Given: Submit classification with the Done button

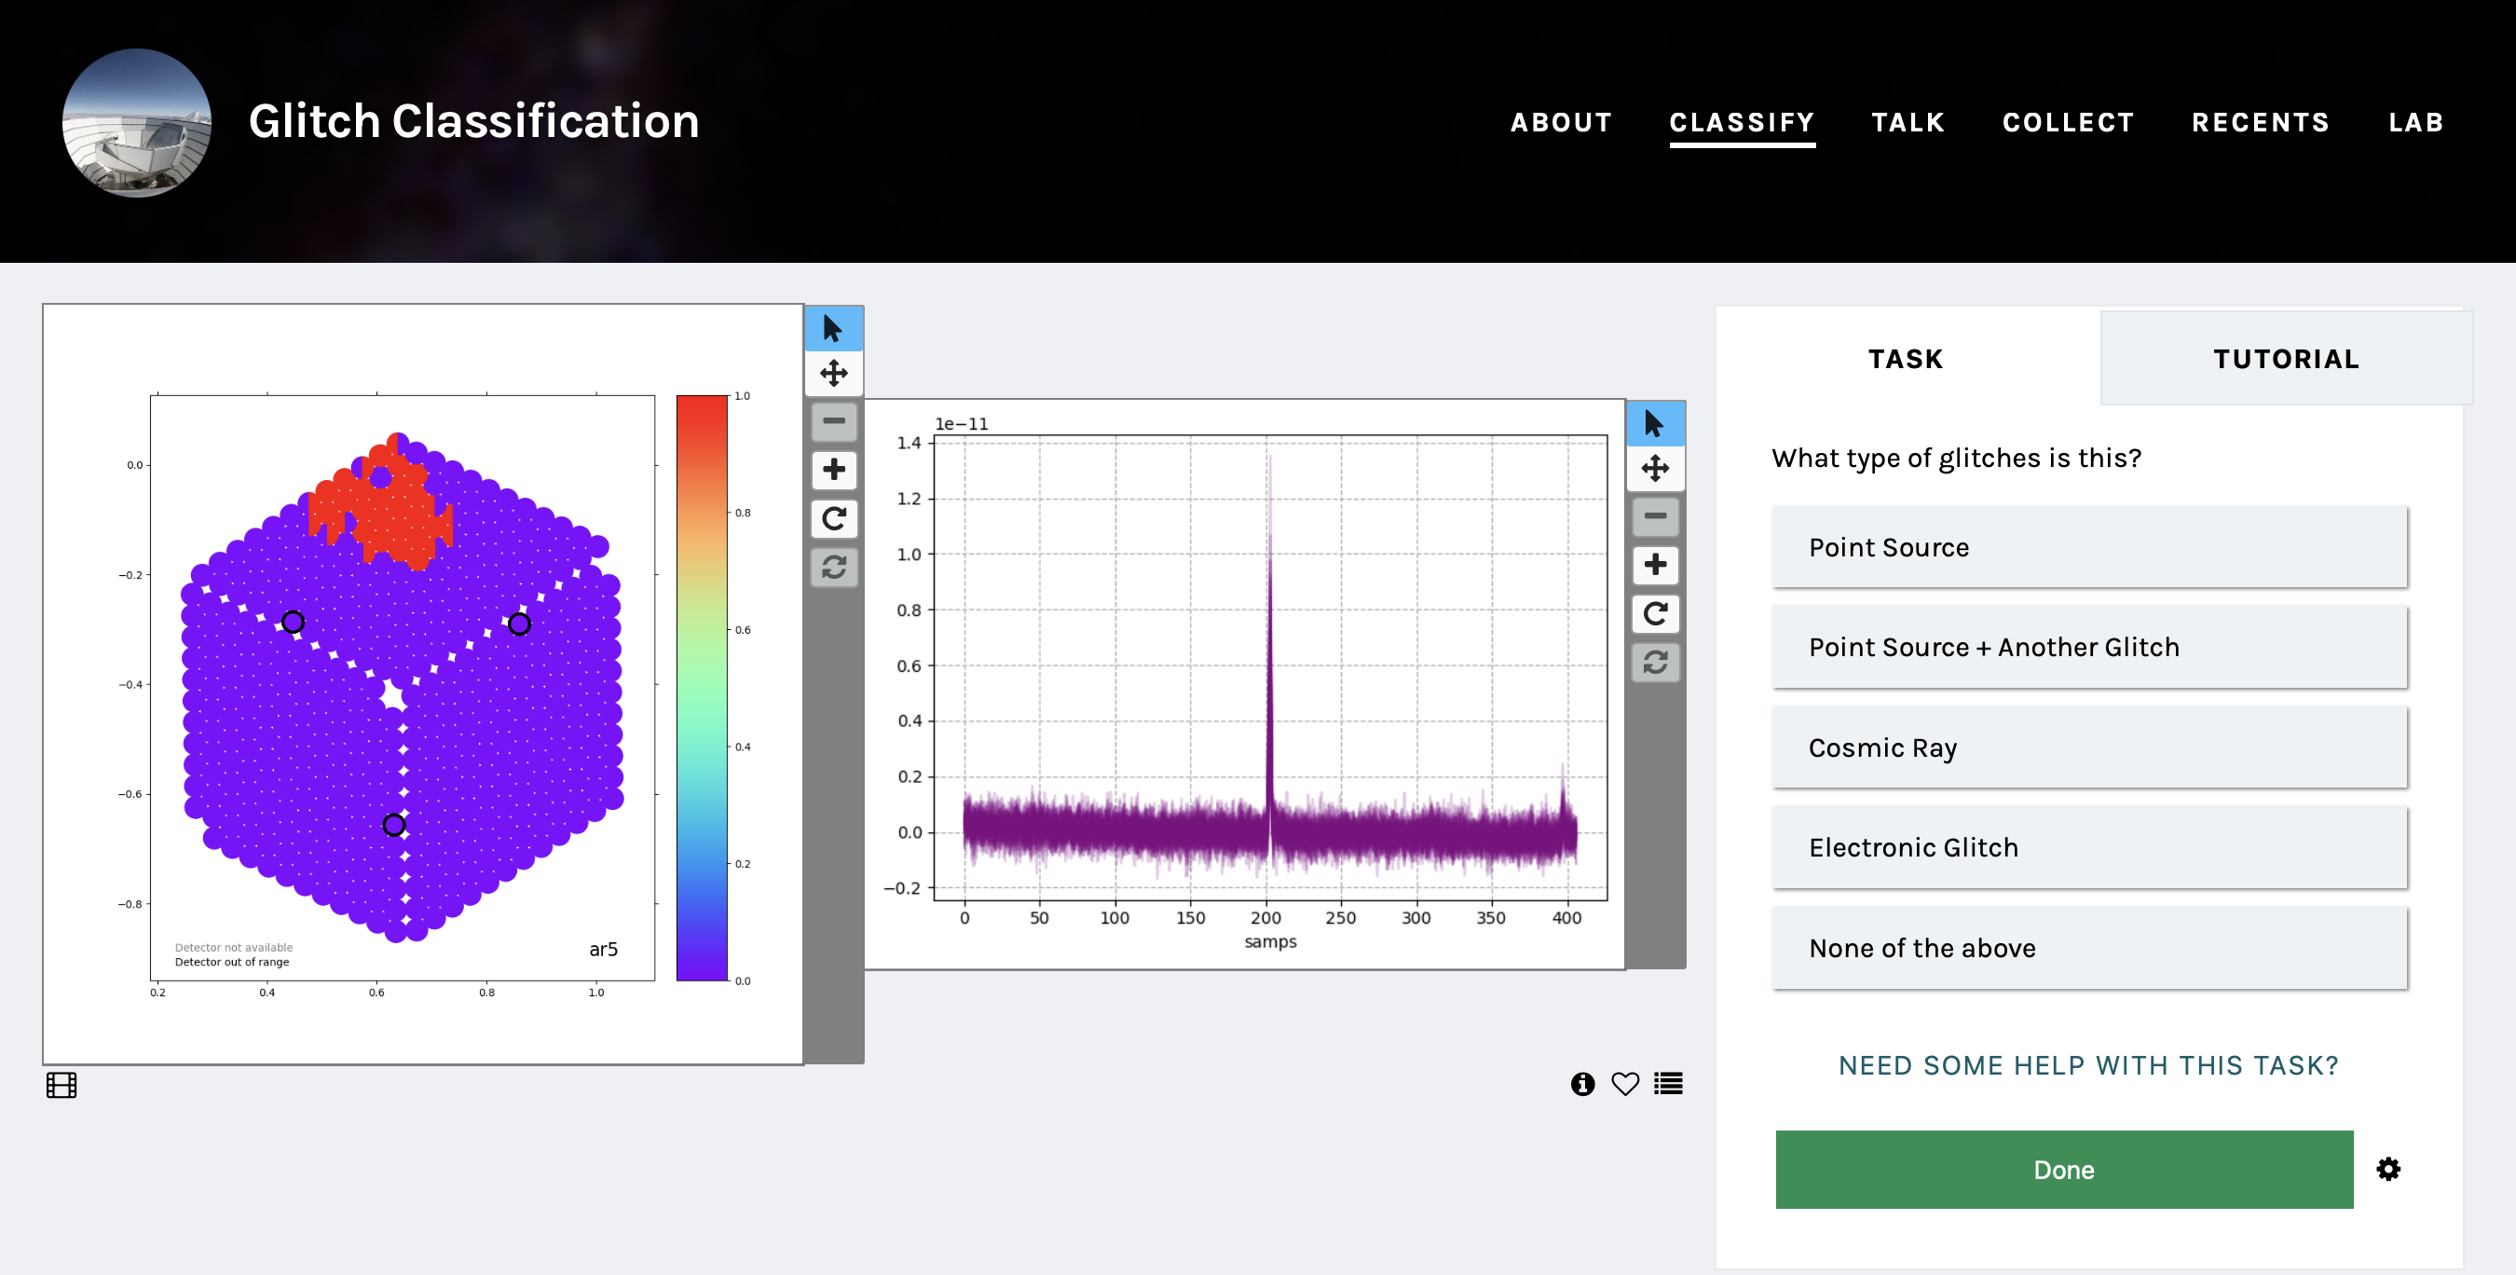Looking at the screenshot, I should (x=2063, y=1170).
